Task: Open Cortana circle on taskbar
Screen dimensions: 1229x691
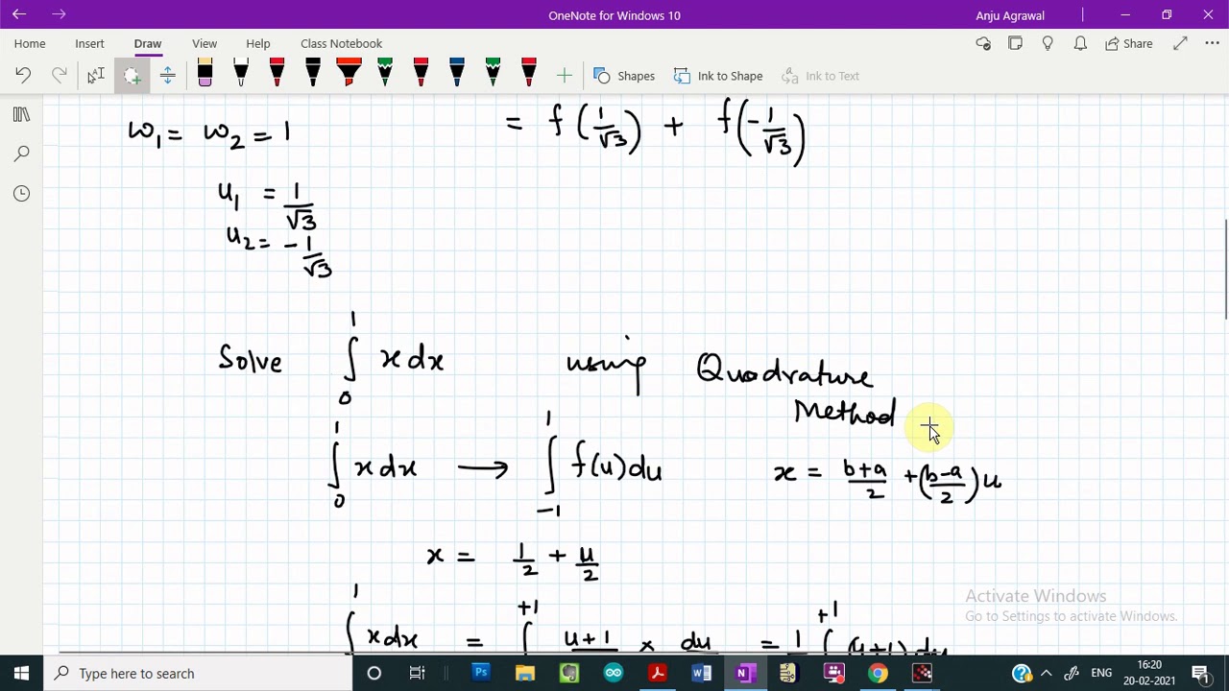Action: coord(374,673)
